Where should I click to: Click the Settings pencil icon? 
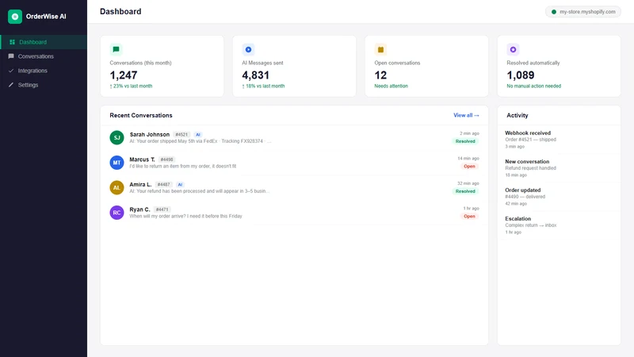[11, 85]
